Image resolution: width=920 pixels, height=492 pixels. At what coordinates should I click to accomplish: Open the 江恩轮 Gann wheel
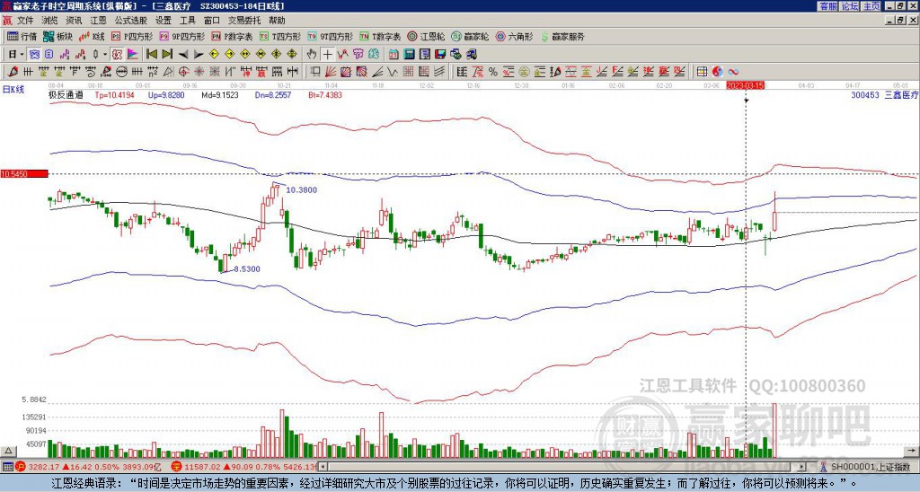(x=426, y=36)
